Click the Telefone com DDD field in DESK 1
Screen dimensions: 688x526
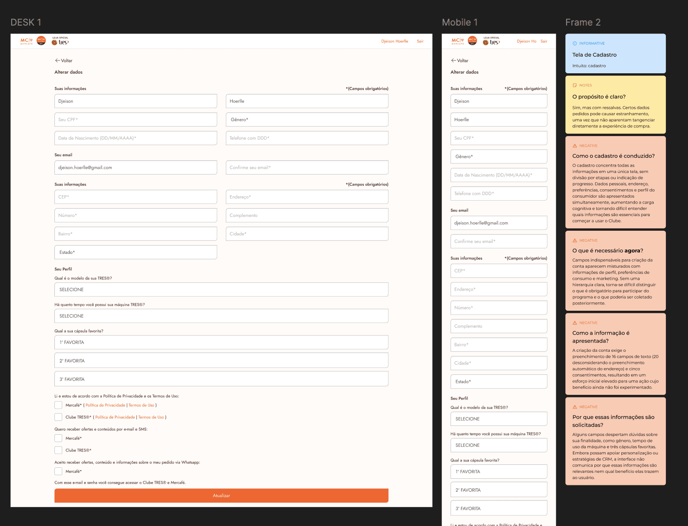click(x=307, y=138)
